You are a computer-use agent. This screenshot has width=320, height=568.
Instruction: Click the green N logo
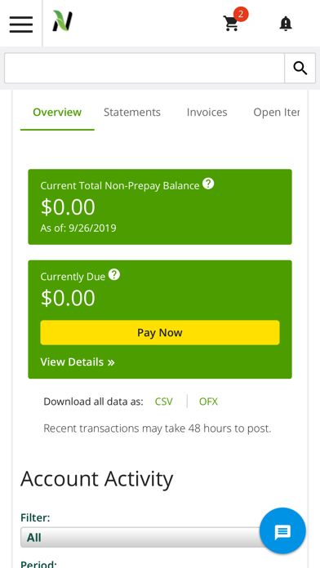pos(62,21)
